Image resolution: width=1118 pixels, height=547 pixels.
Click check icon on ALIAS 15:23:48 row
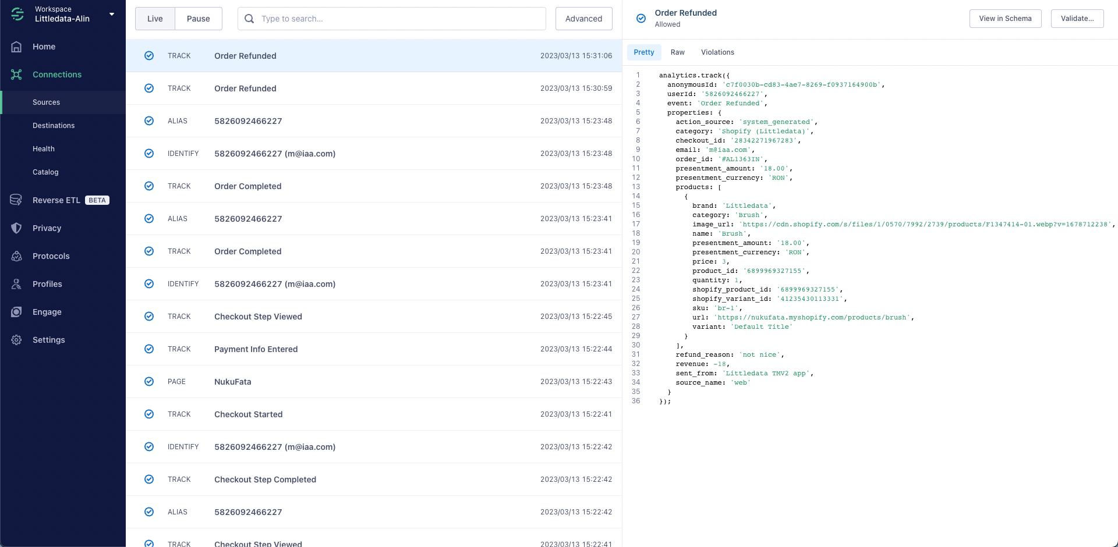coord(149,121)
